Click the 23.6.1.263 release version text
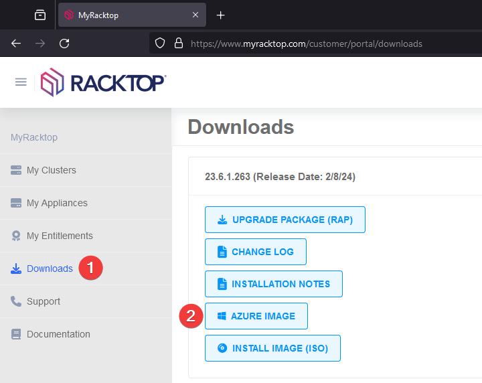482x383 pixels. [x=280, y=177]
